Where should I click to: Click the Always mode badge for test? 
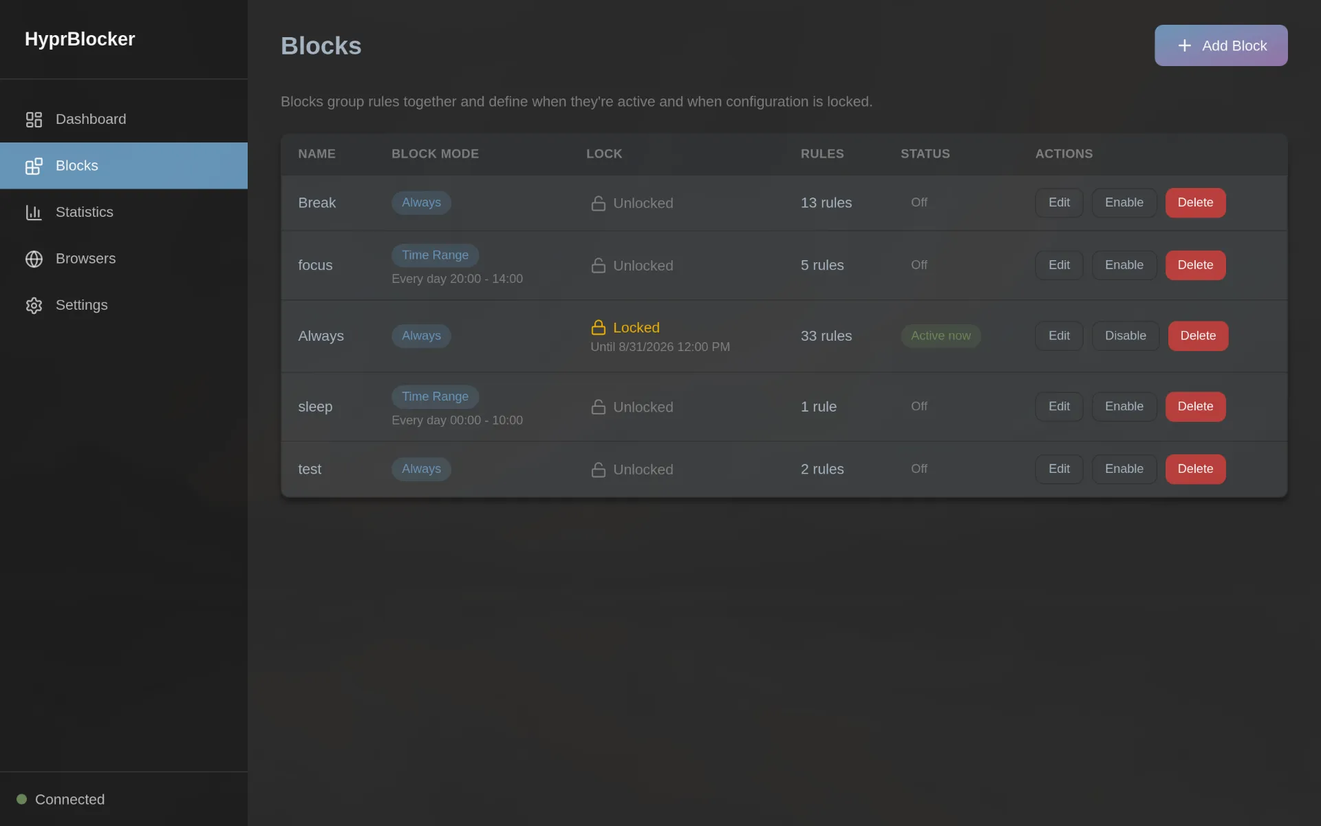click(x=421, y=469)
